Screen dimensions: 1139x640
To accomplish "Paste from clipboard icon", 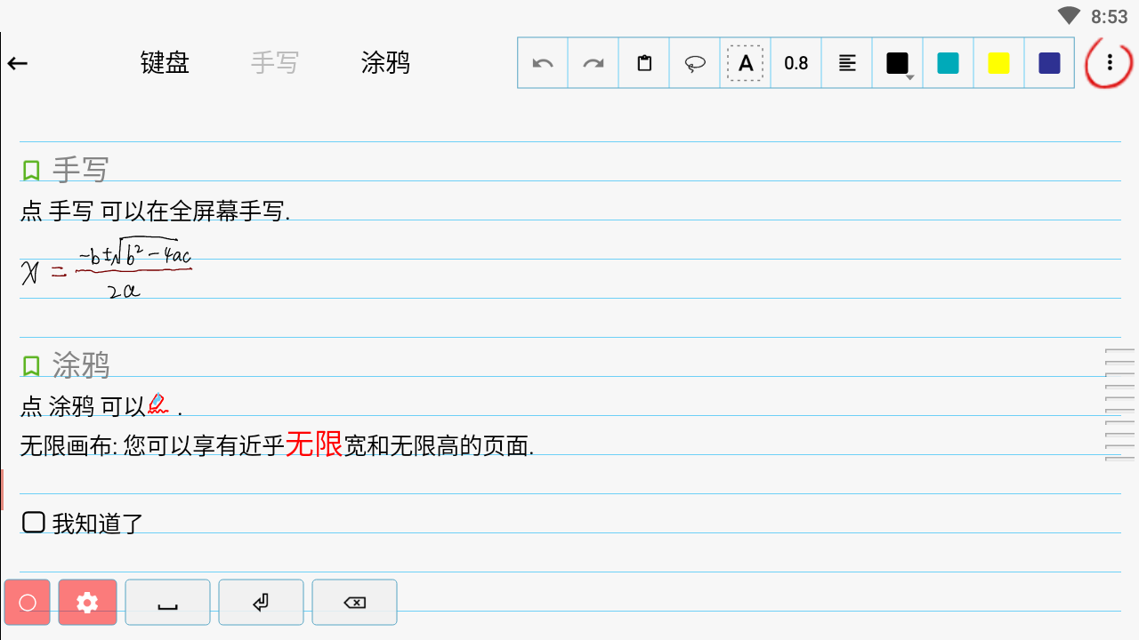I will pyautogui.click(x=644, y=63).
